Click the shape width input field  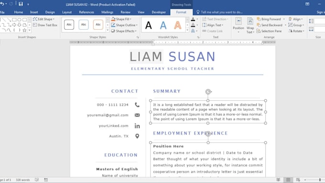pos(320,30)
